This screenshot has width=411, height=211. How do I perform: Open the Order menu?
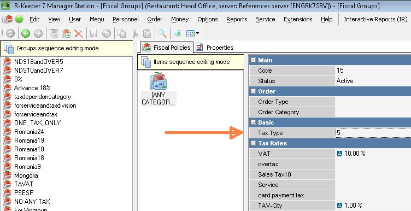click(x=155, y=19)
